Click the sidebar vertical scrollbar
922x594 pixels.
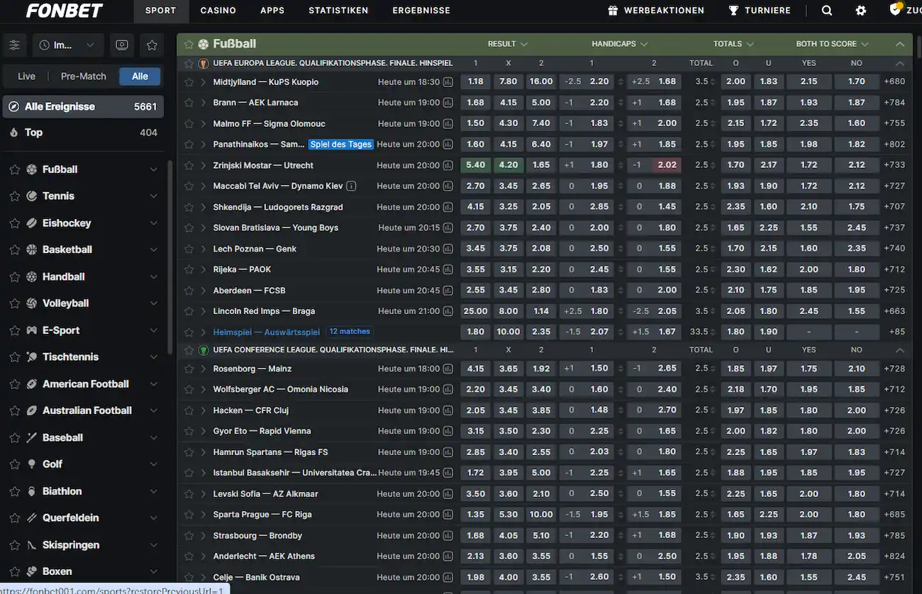point(170,257)
